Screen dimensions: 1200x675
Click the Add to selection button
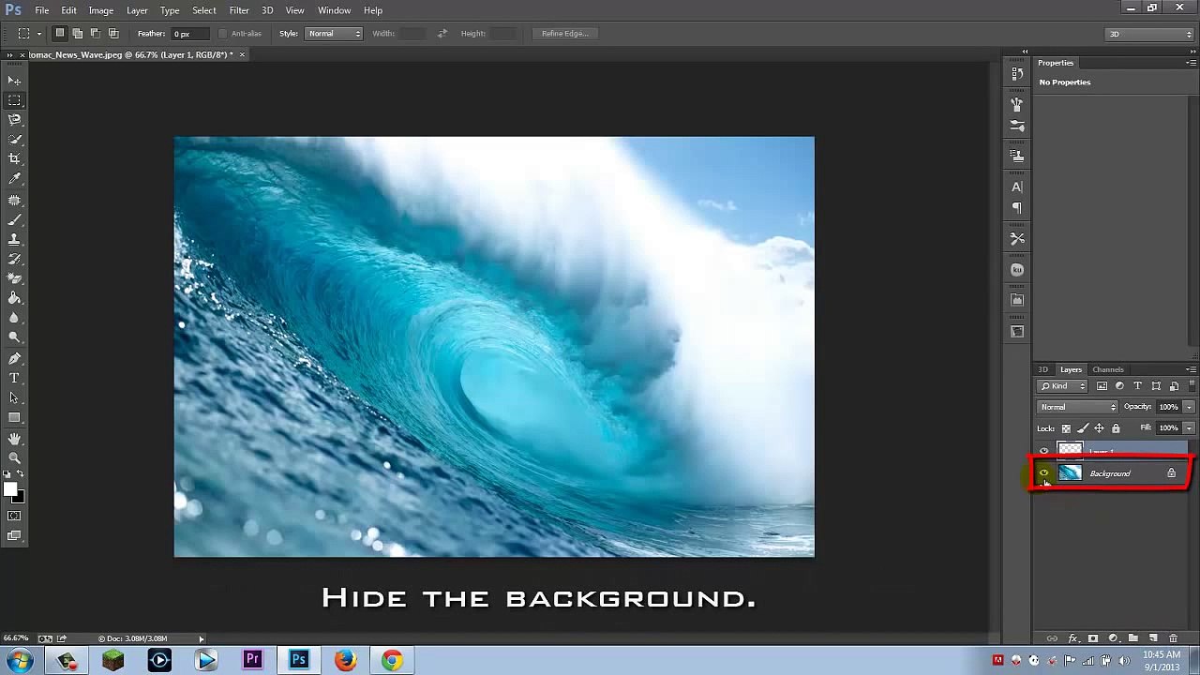tap(78, 34)
